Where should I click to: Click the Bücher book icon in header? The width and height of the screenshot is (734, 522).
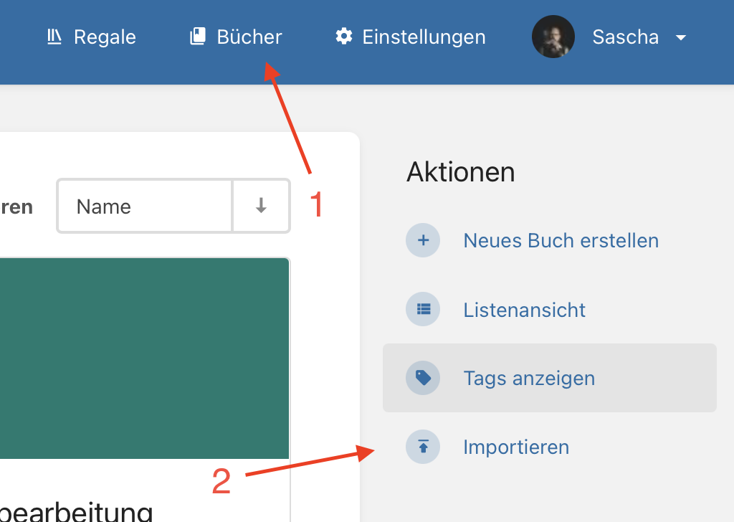click(x=198, y=37)
